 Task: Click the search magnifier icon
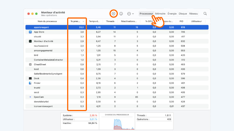[x=205, y=14]
